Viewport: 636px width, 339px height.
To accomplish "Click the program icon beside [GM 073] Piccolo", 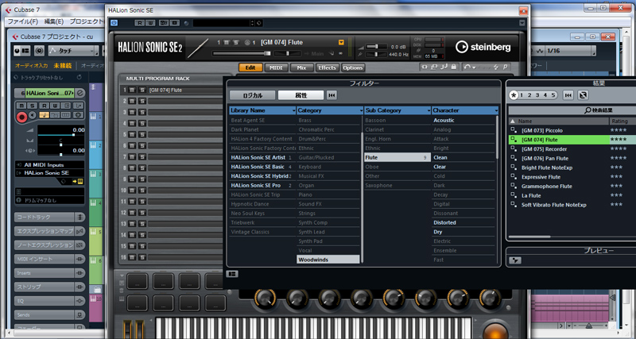I will 514,130.
